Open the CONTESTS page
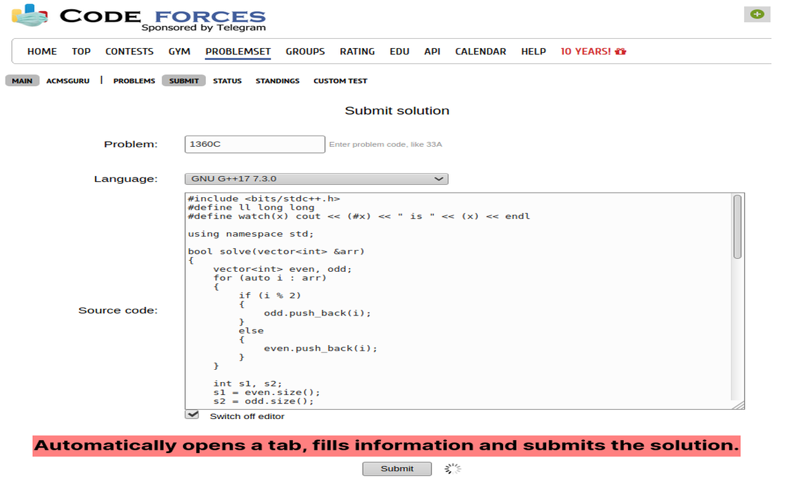Viewport: 789px width, 493px height. pyautogui.click(x=129, y=51)
